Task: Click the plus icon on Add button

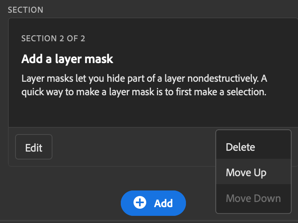Action: point(140,203)
